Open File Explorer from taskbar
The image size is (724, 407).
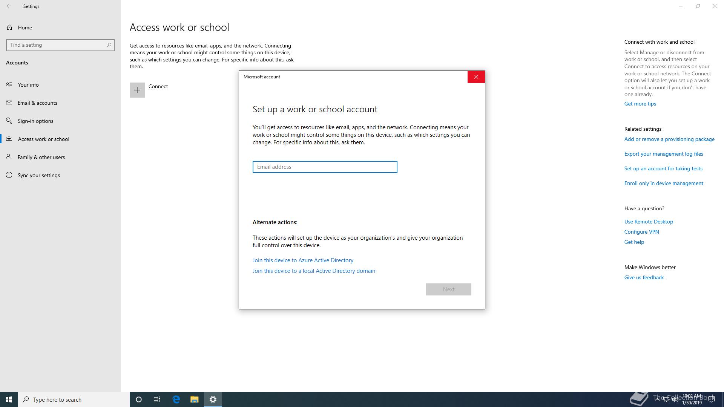click(x=194, y=399)
